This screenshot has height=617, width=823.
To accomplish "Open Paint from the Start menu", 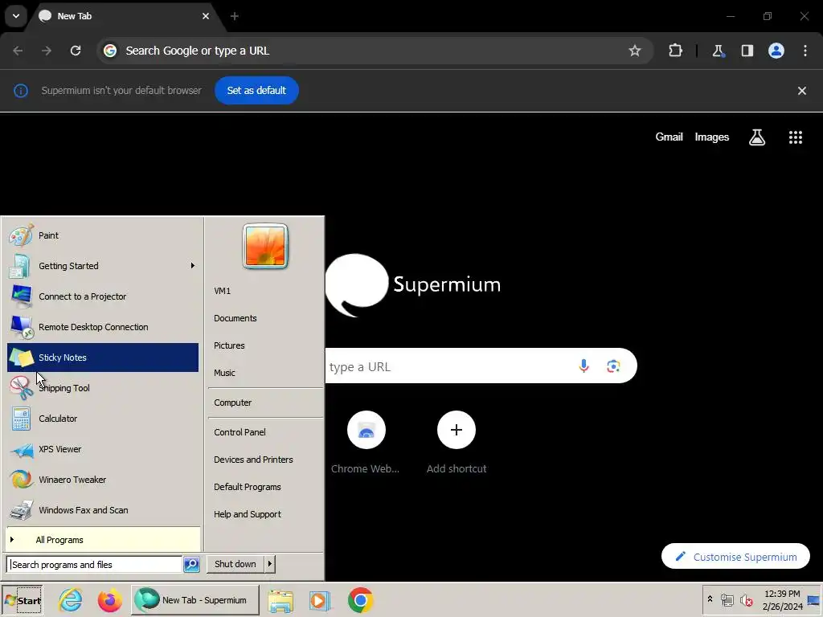I will coord(103,235).
